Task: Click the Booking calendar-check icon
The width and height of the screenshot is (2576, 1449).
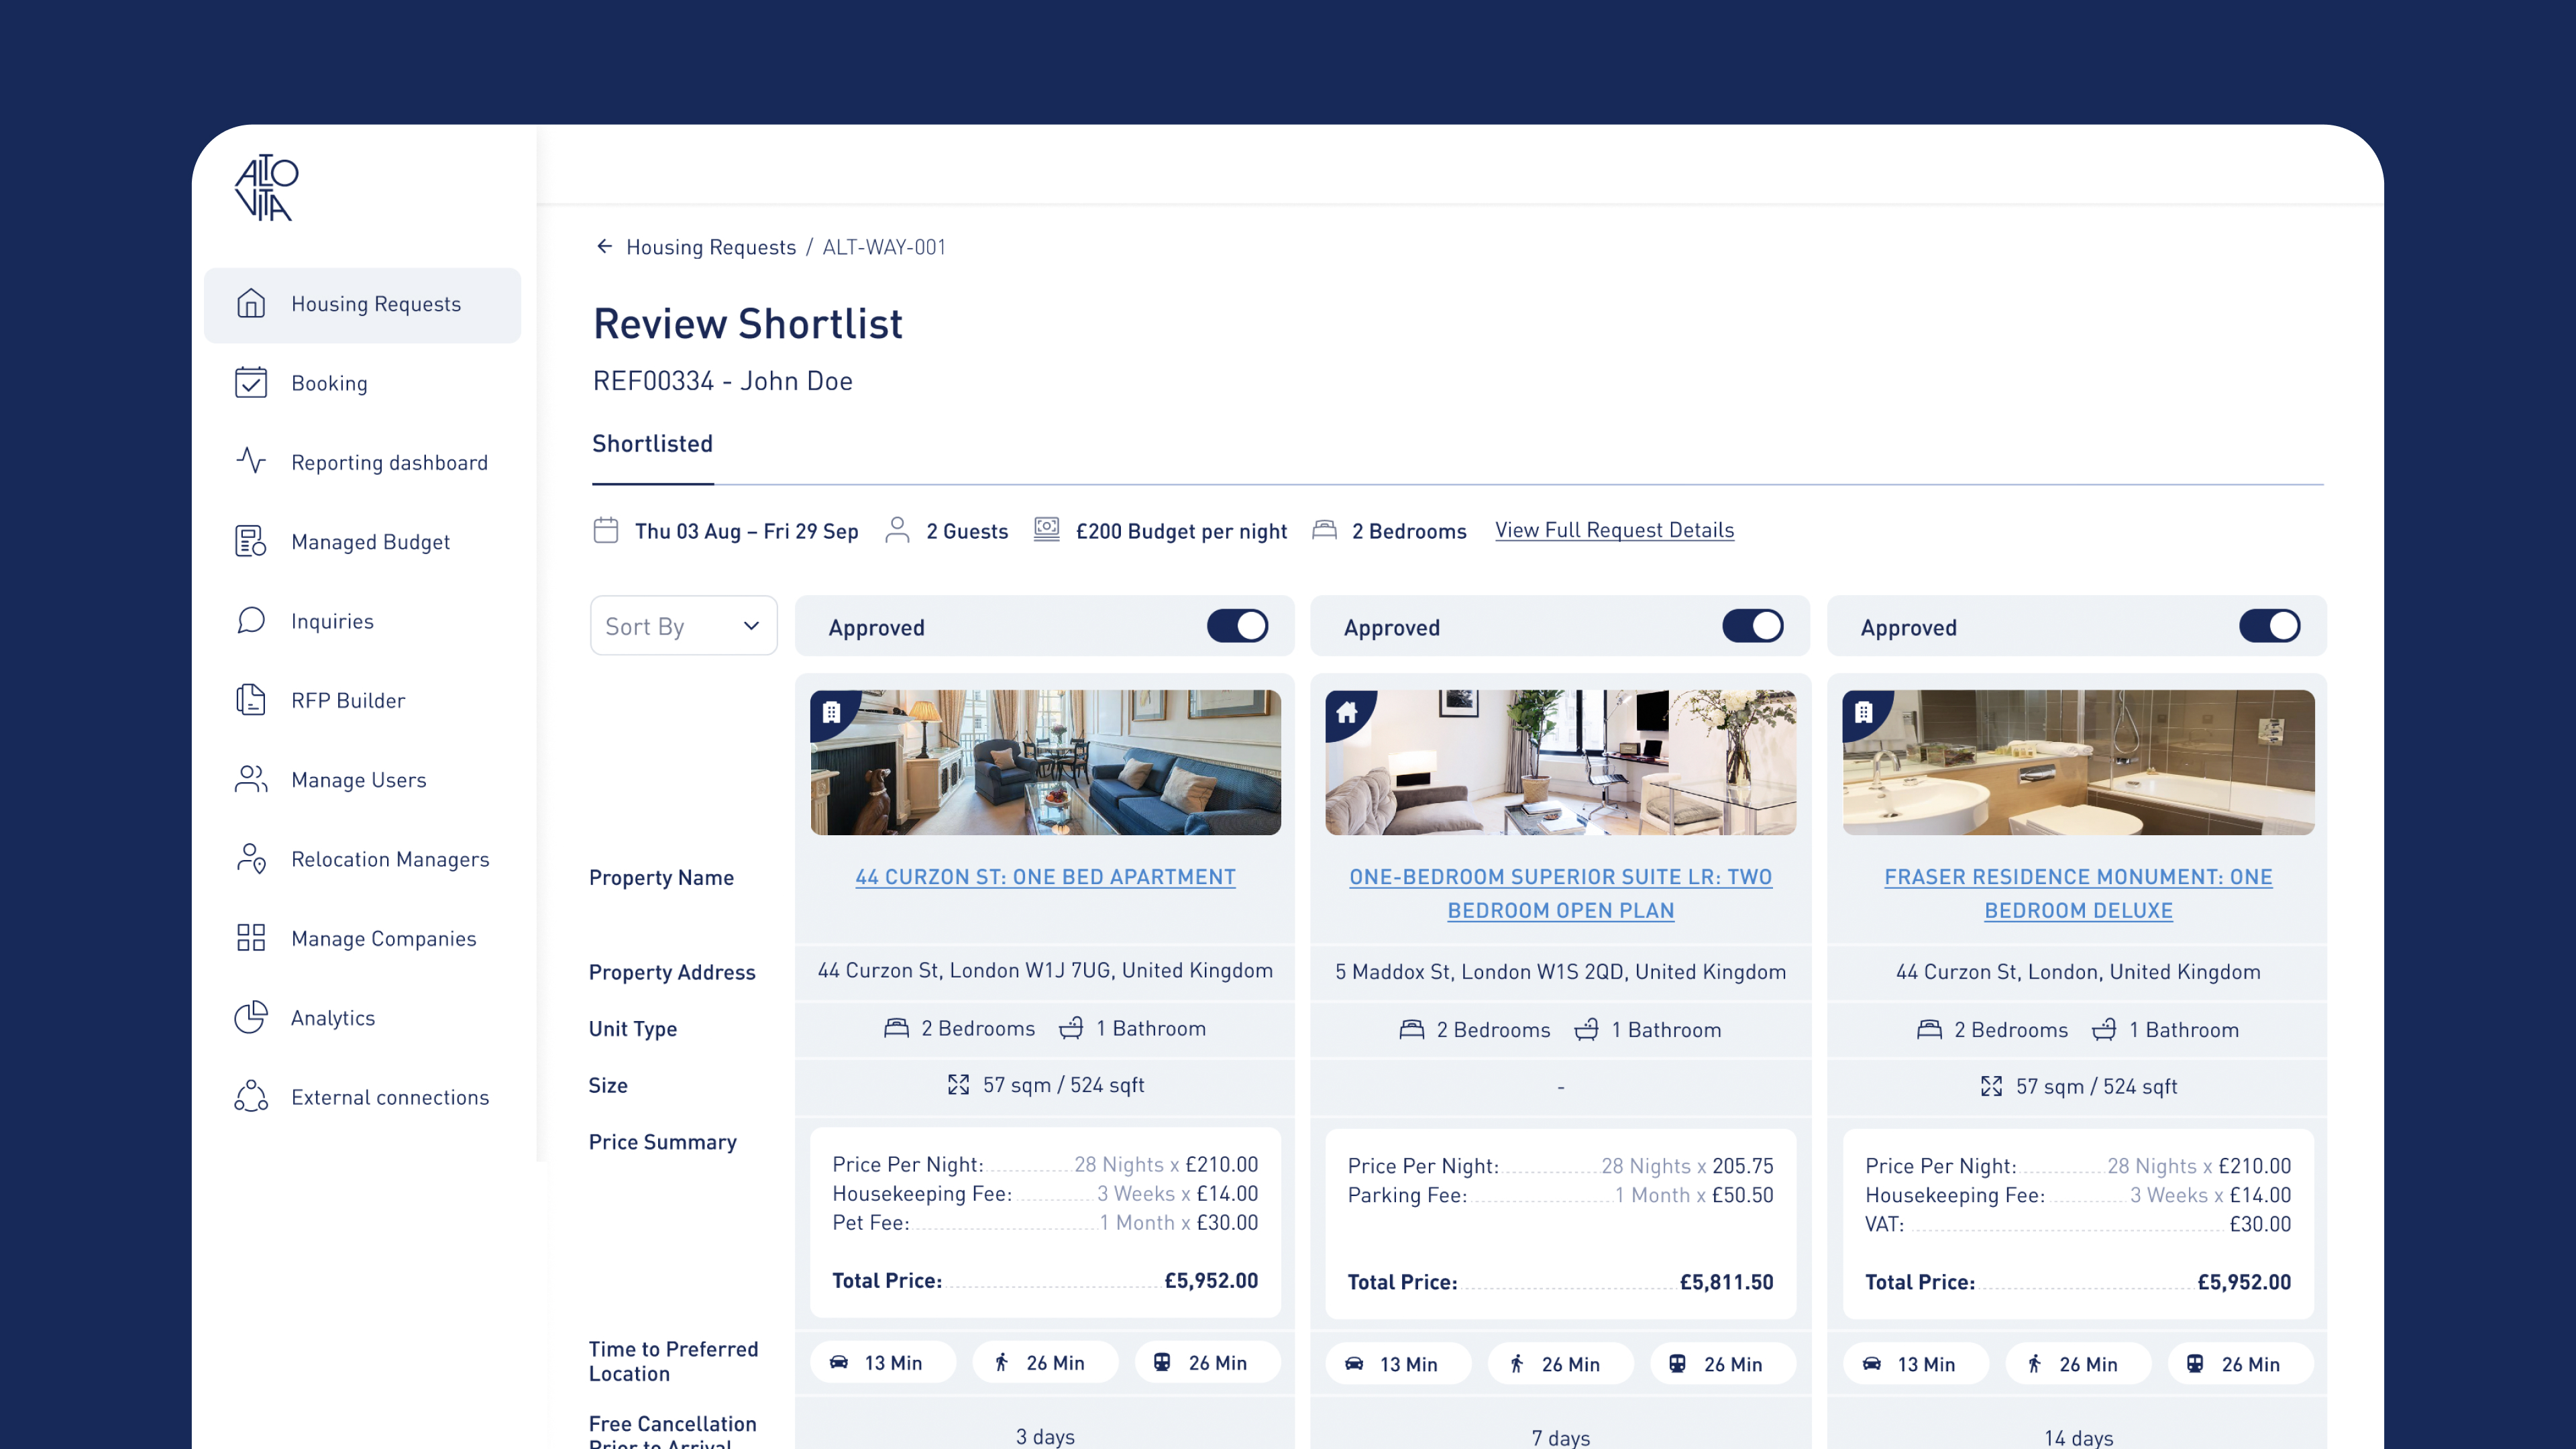Action: (251, 382)
